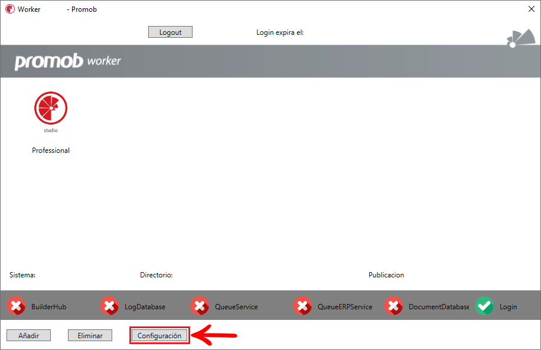
Task: Select the Promob Studio Professional icon
Action: tap(51, 108)
